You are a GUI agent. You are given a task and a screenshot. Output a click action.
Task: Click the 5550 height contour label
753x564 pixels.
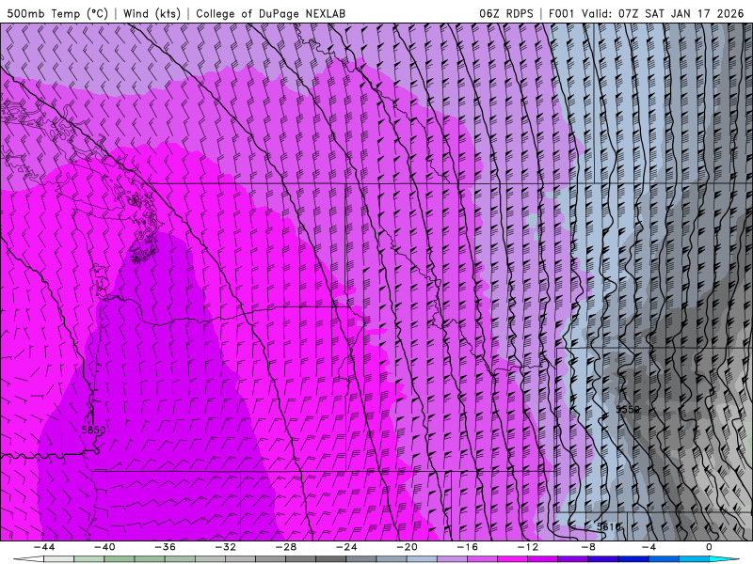point(628,409)
